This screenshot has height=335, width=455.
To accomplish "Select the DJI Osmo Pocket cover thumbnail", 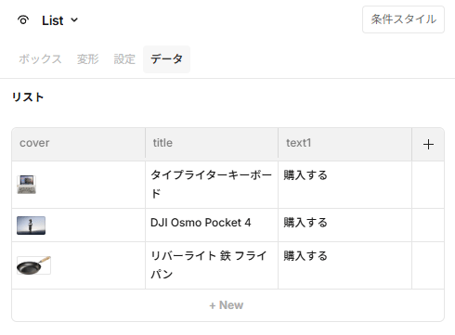I will coord(31,225).
